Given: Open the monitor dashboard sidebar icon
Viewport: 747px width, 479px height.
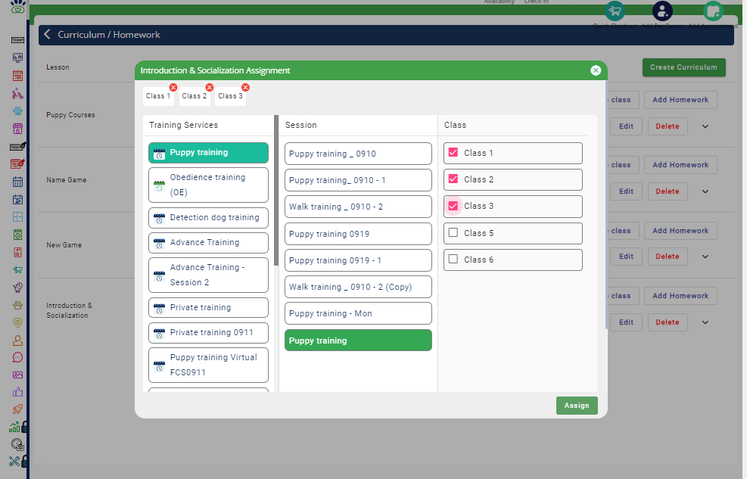Looking at the screenshot, I should pyautogui.click(x=17, y=58).
